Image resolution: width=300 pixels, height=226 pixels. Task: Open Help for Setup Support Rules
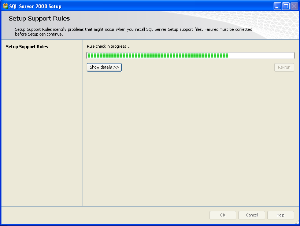point(281,215)
